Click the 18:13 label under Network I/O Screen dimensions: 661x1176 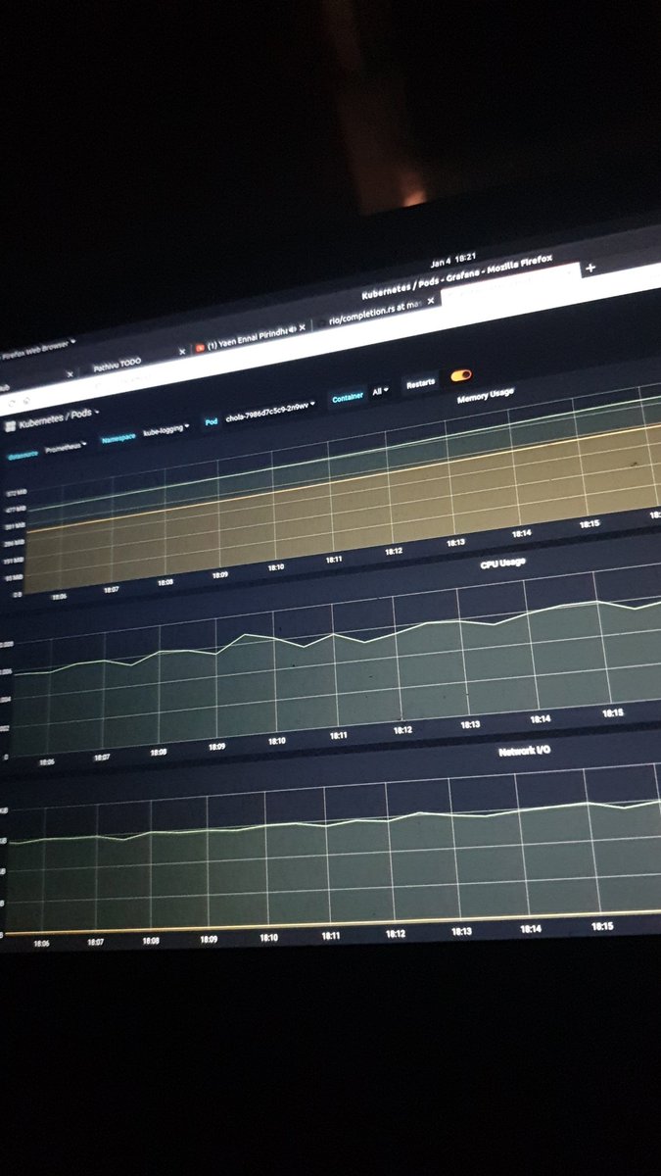click(x=462, y=931)
